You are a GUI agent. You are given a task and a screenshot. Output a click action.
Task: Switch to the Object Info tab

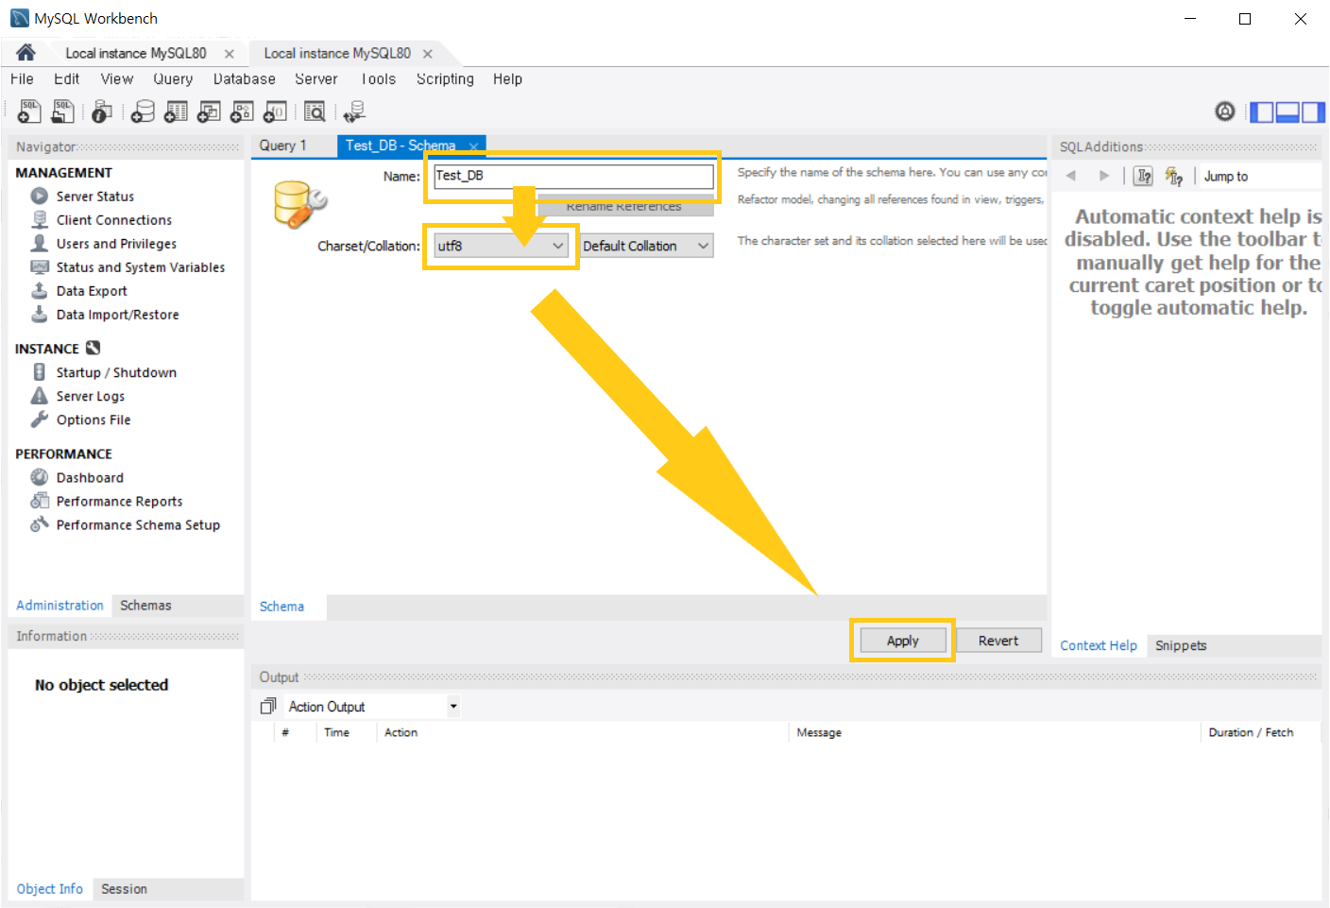tap(49, 888)
